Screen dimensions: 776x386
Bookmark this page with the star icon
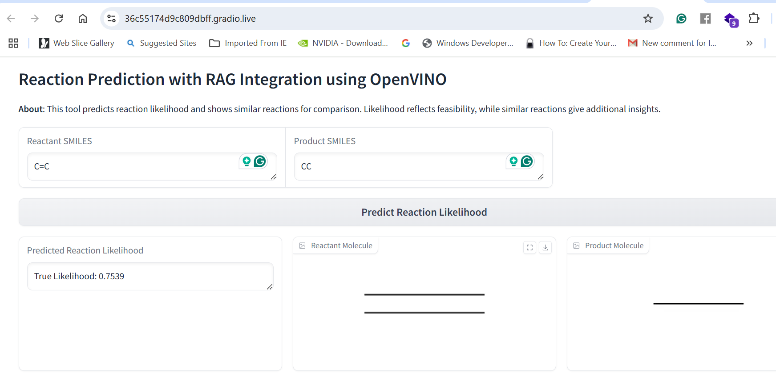coord(648,18)
